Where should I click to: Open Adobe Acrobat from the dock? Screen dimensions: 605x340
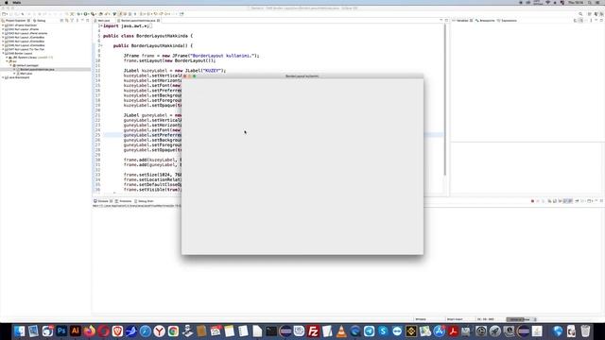(x=453, y=331)
